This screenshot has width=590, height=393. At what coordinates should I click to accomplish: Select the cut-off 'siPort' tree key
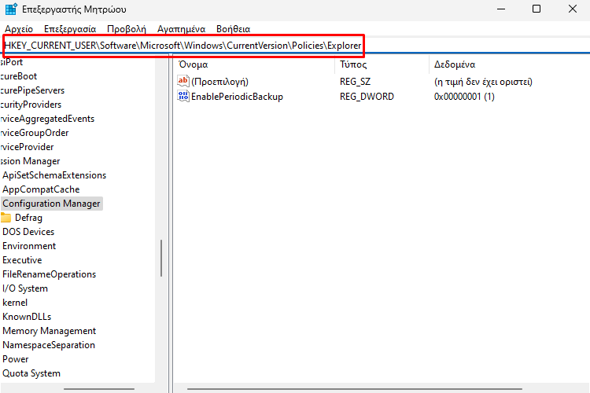(x=12, y=62)
